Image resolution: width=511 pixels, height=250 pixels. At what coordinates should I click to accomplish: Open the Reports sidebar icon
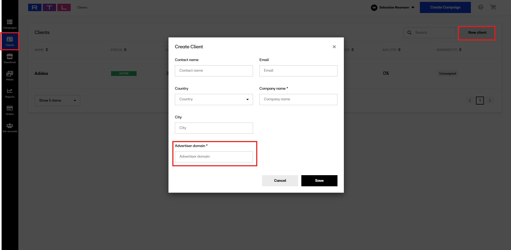point(10,93)
